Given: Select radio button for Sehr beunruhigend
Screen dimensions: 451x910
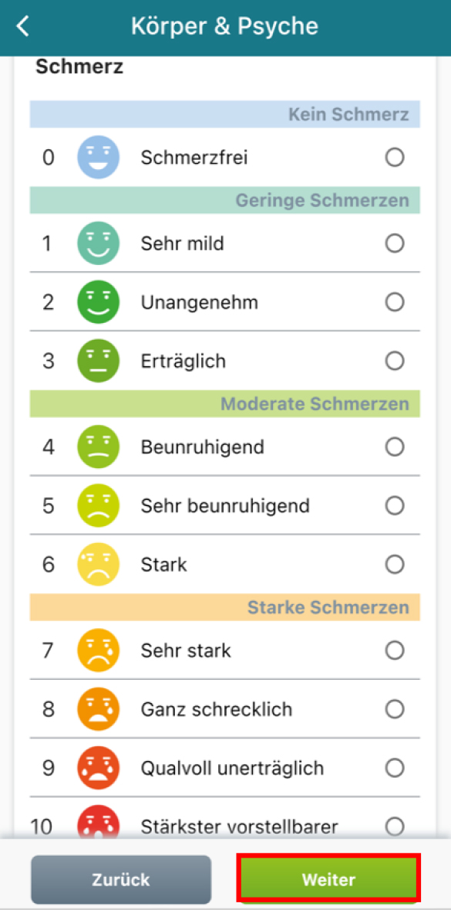Looking at the screenshot, I should [395, 506].
